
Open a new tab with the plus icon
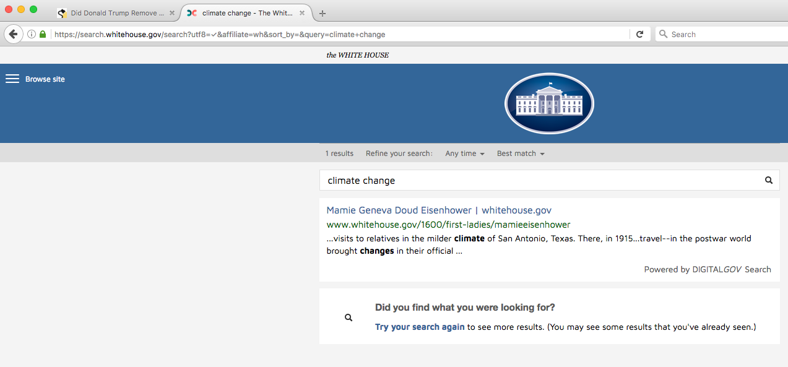click(x=323, y=14)
